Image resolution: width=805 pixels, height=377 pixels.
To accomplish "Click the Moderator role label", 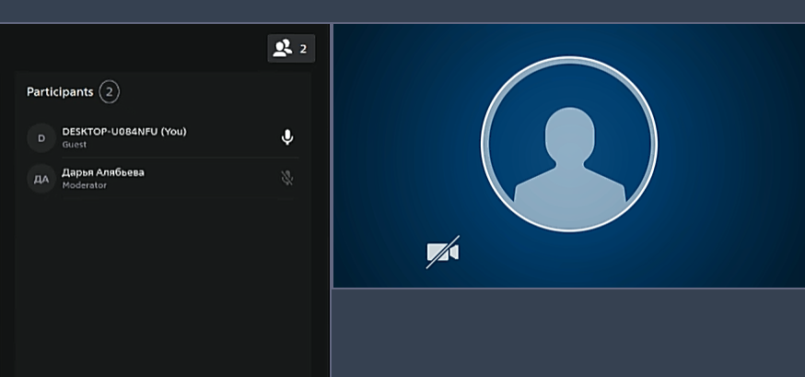I will (x=84, y=186).
